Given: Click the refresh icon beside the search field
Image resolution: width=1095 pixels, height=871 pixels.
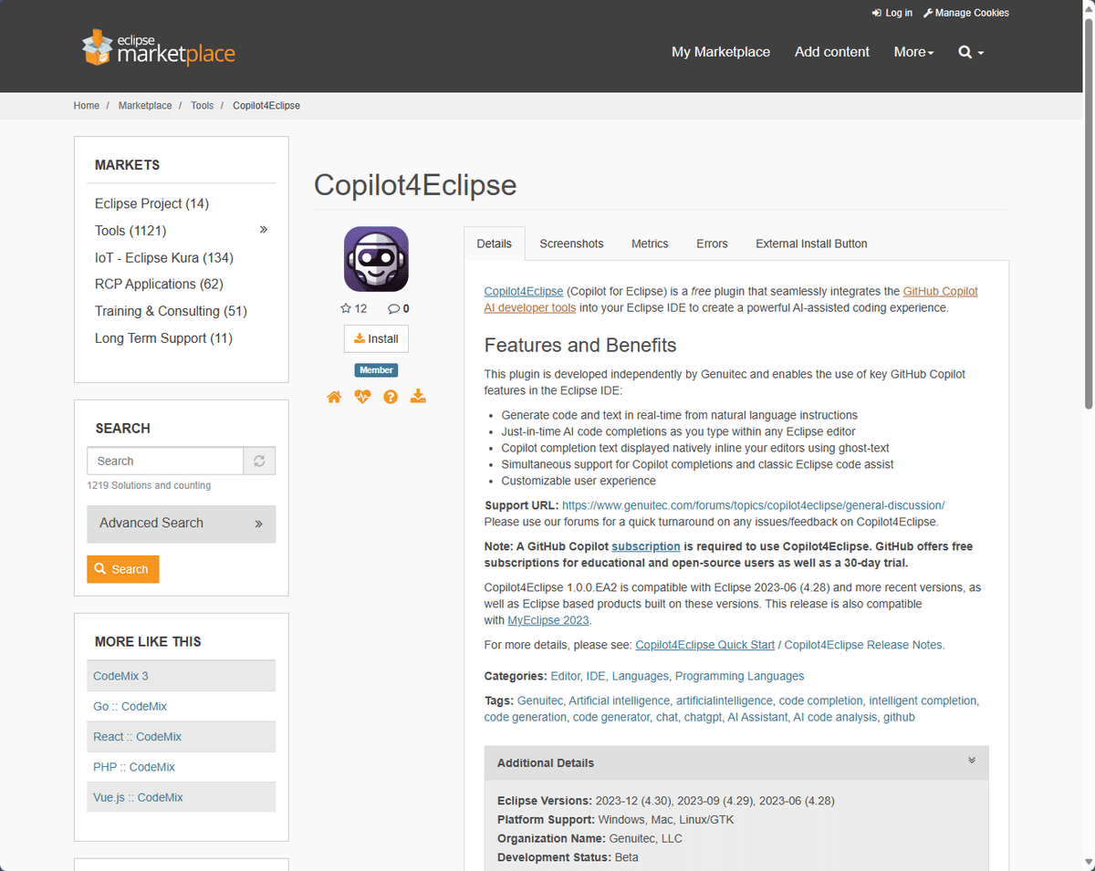Looking at the screenshot, I should 258,461.
